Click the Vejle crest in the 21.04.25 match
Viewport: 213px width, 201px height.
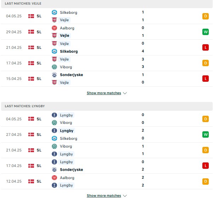pos(54,44)
